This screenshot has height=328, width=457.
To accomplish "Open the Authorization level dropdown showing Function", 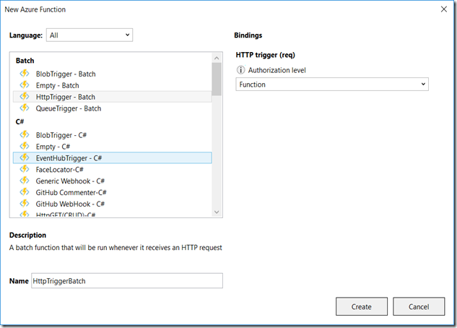I will (x=332, y=85).
